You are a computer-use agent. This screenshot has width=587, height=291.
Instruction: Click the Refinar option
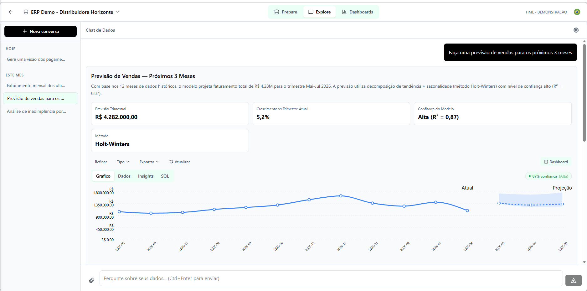(x=101, y=162)
